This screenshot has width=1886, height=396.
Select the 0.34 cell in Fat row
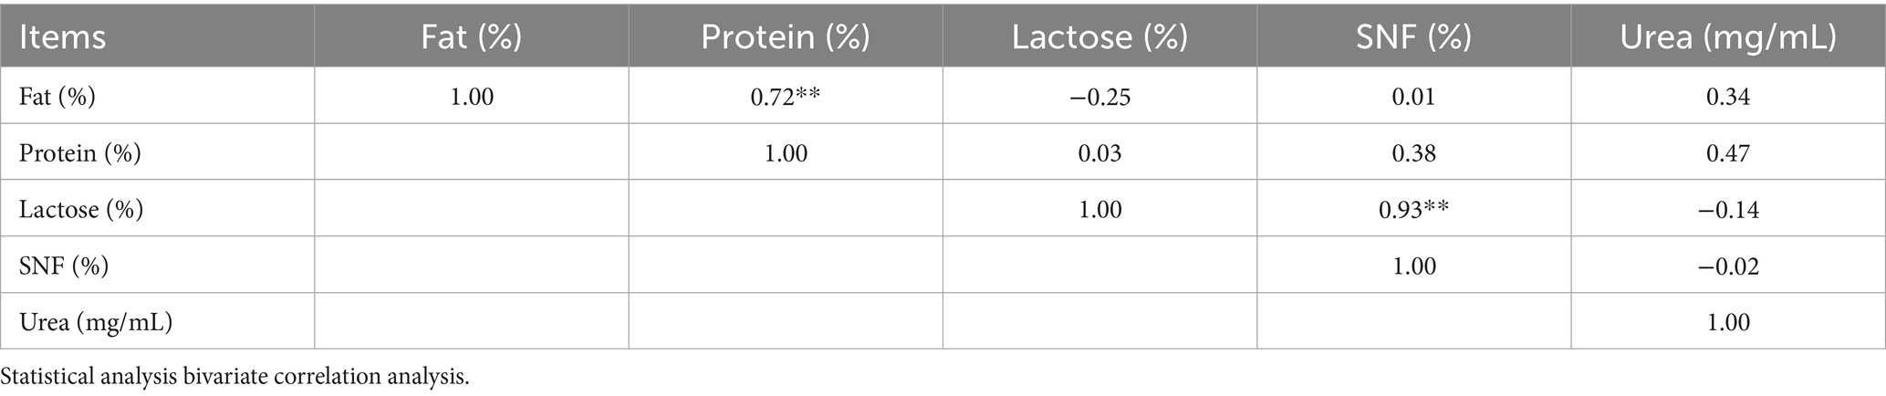(1727, 97)
